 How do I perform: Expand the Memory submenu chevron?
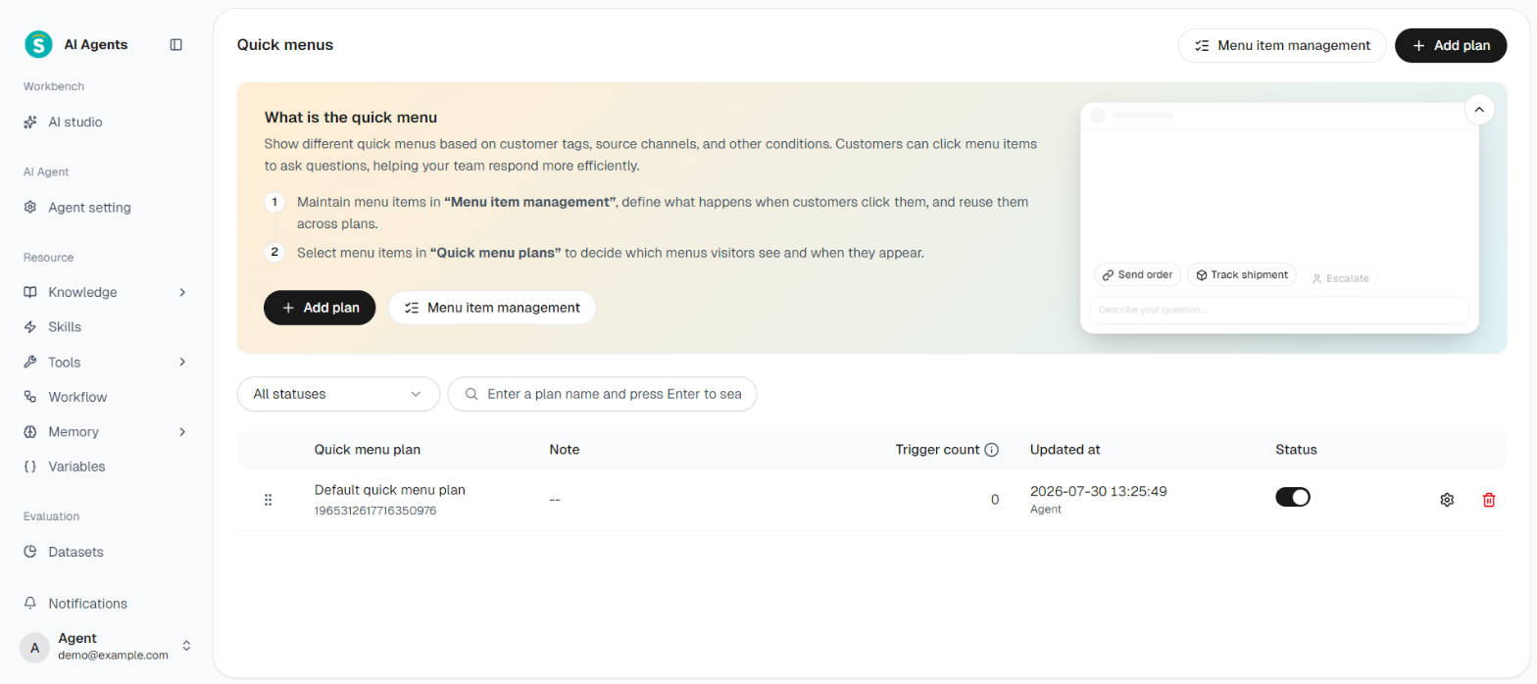coord(182,432)
